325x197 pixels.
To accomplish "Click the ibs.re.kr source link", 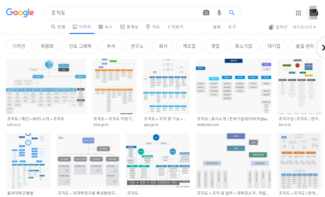I will pyautogui.click(x=285, y=125).
